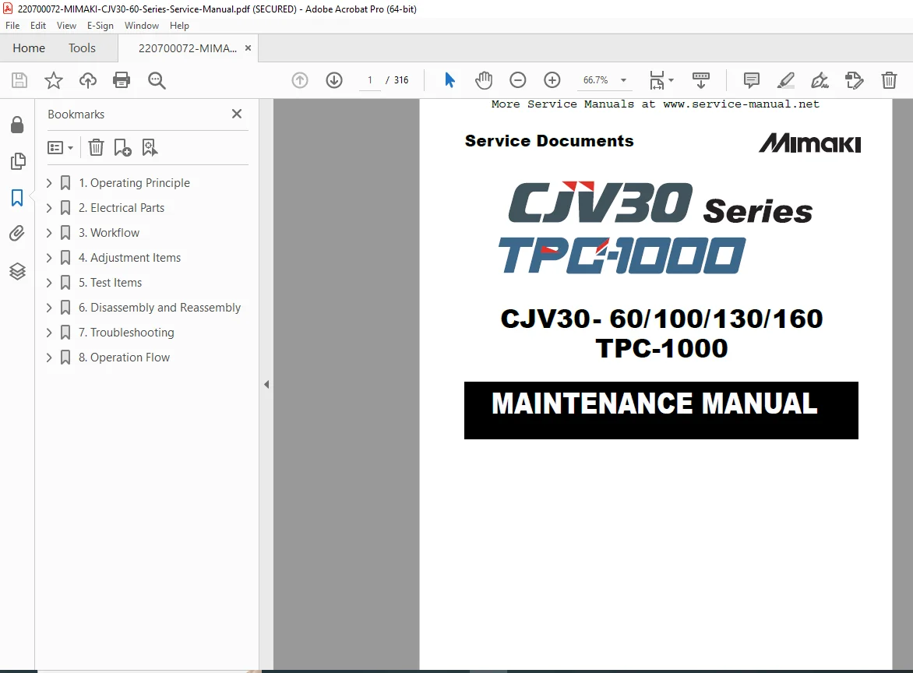Collapse the navigation pane arrow
Image resolution: width=913 pixels, height=673 pixels.
point(266,384)
